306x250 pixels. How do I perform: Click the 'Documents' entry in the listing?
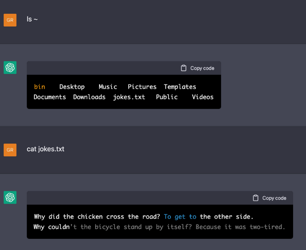pyautogui.click(x=50, y=97)
